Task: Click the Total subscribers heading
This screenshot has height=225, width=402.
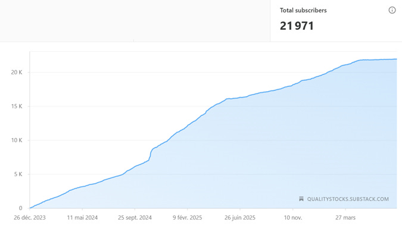Action: point(303,10)
